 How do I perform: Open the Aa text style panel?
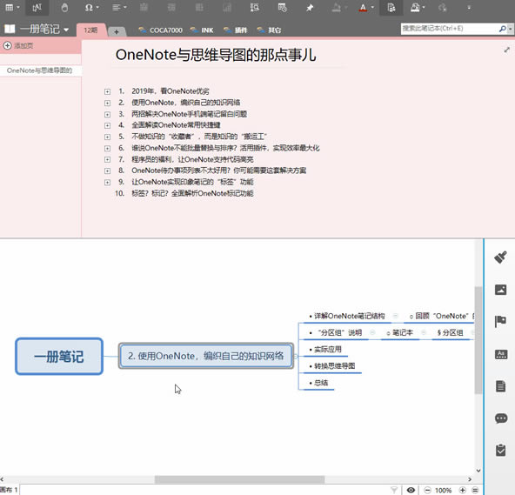[501, 354]
